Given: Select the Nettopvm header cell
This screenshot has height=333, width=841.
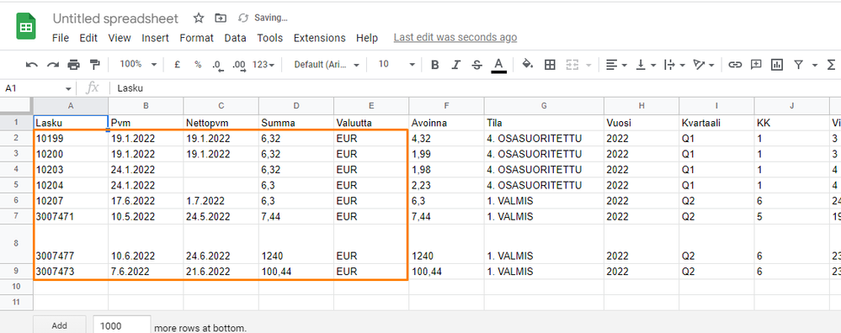Looking at the screenshot, I should click(x=221, y=123).
